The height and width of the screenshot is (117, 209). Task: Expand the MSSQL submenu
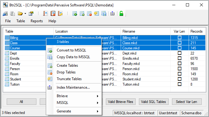(74, 103)
